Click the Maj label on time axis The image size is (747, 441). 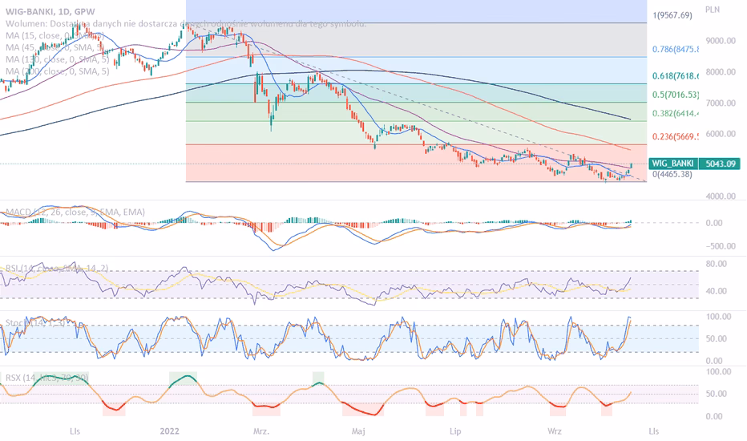358,431
